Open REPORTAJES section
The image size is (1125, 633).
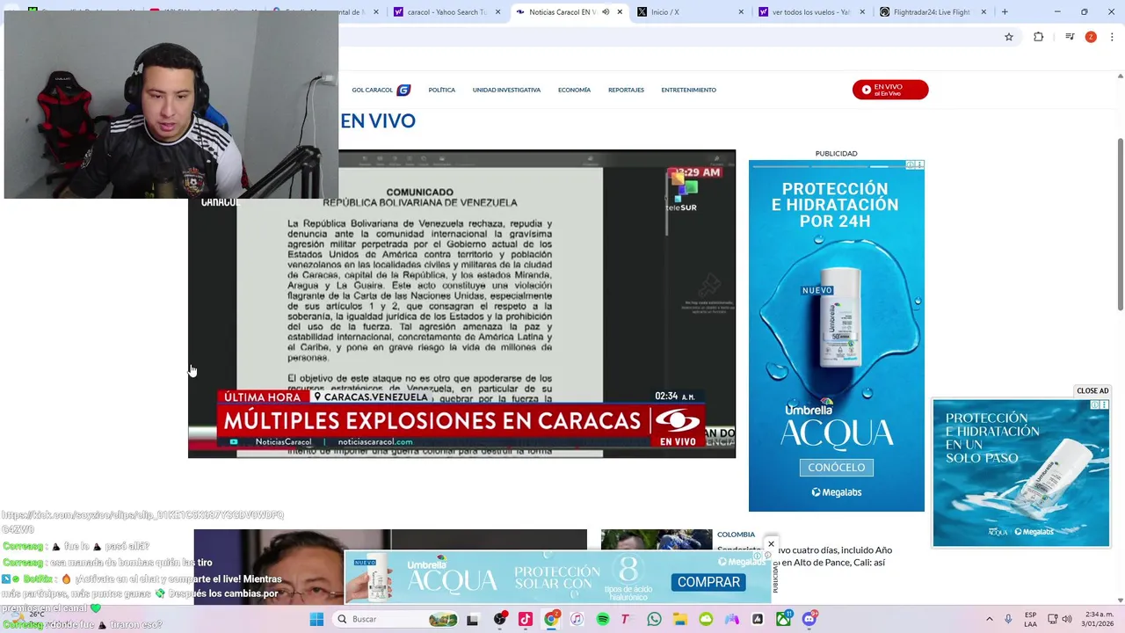click(x=626, y=90)
